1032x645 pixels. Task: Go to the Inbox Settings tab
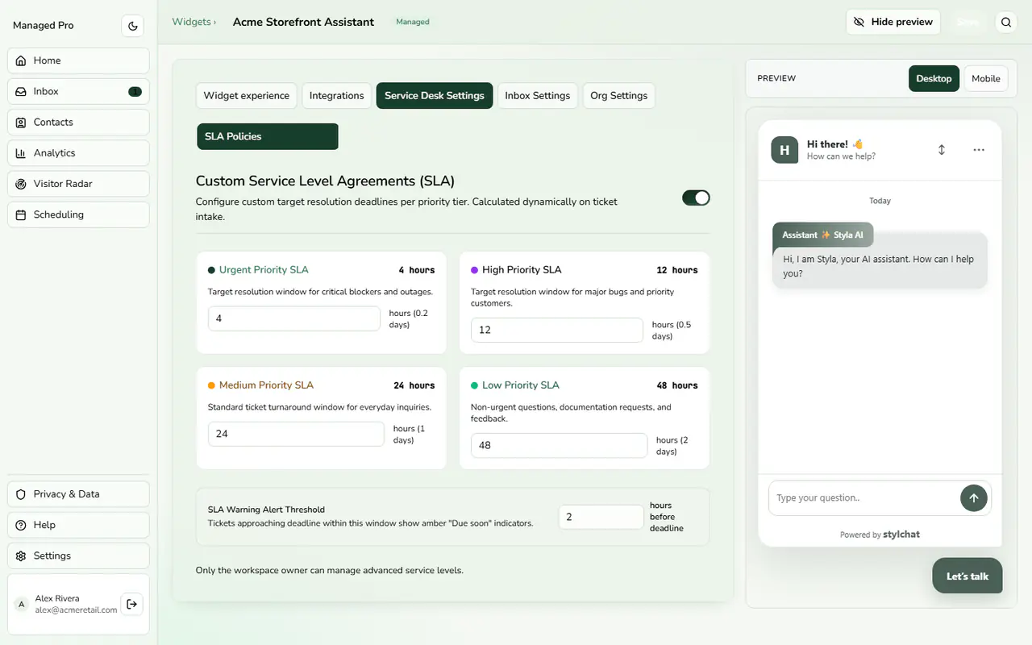(538, 95)
